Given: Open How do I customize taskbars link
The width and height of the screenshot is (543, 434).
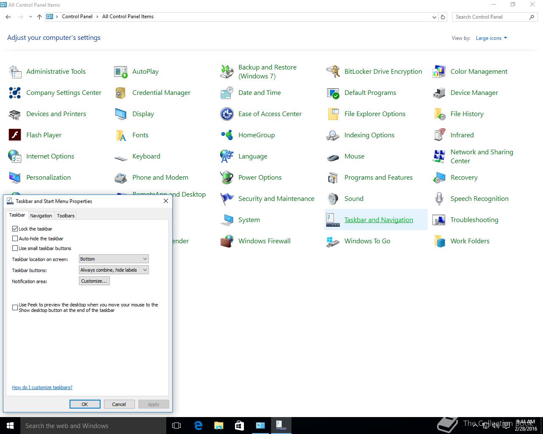Looking at the screenshot, I should click(42, 387).
